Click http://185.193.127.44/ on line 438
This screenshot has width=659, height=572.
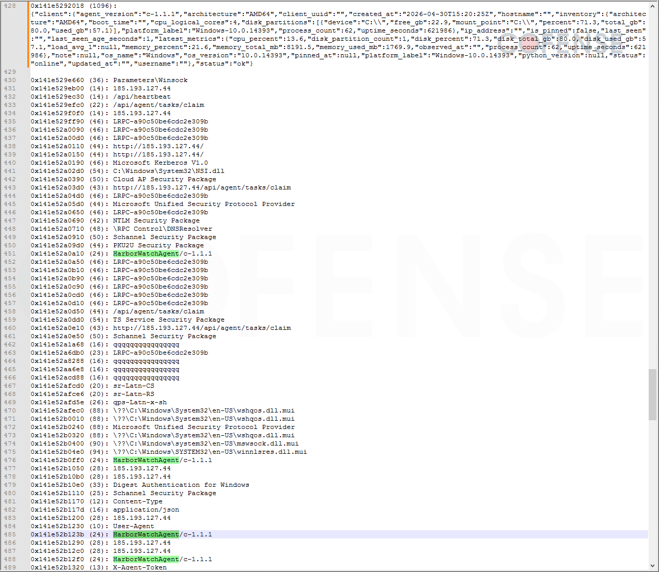(159, 146)
